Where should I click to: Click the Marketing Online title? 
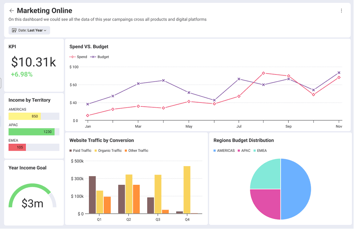point(45,11)
